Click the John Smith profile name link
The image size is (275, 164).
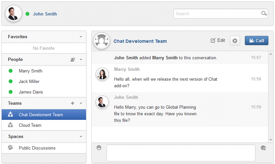pyautogui.click(x=45, y=14)
